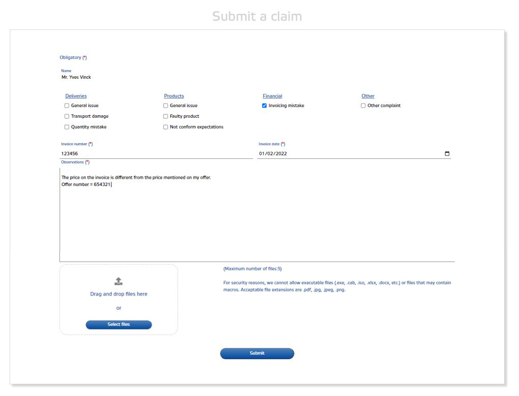Screen dimensions: 519x396
Task: Open the invoice date calendar picker icon
Action: 447,153
